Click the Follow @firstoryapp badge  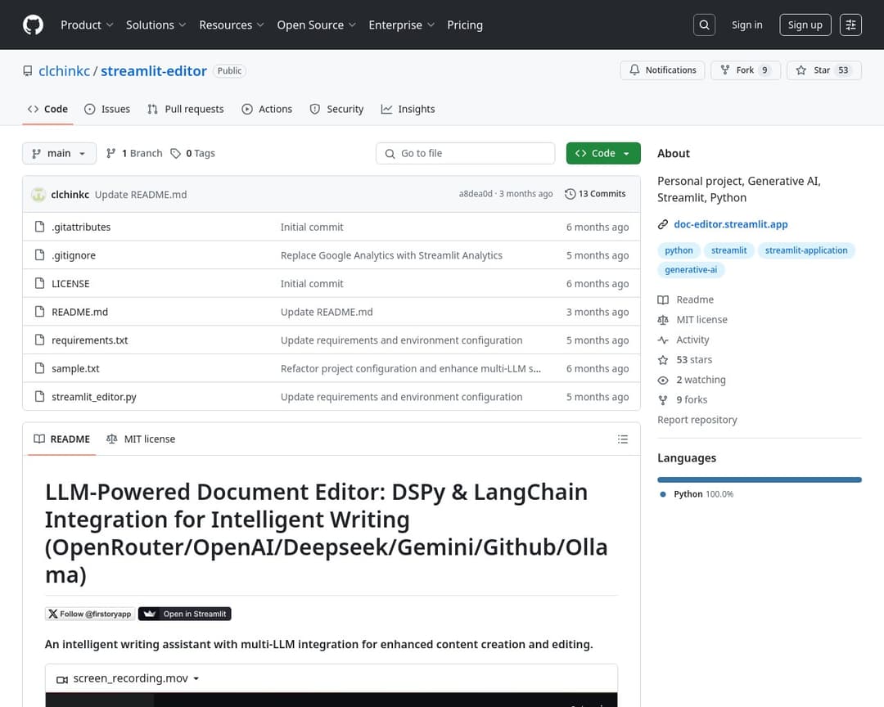90,614
